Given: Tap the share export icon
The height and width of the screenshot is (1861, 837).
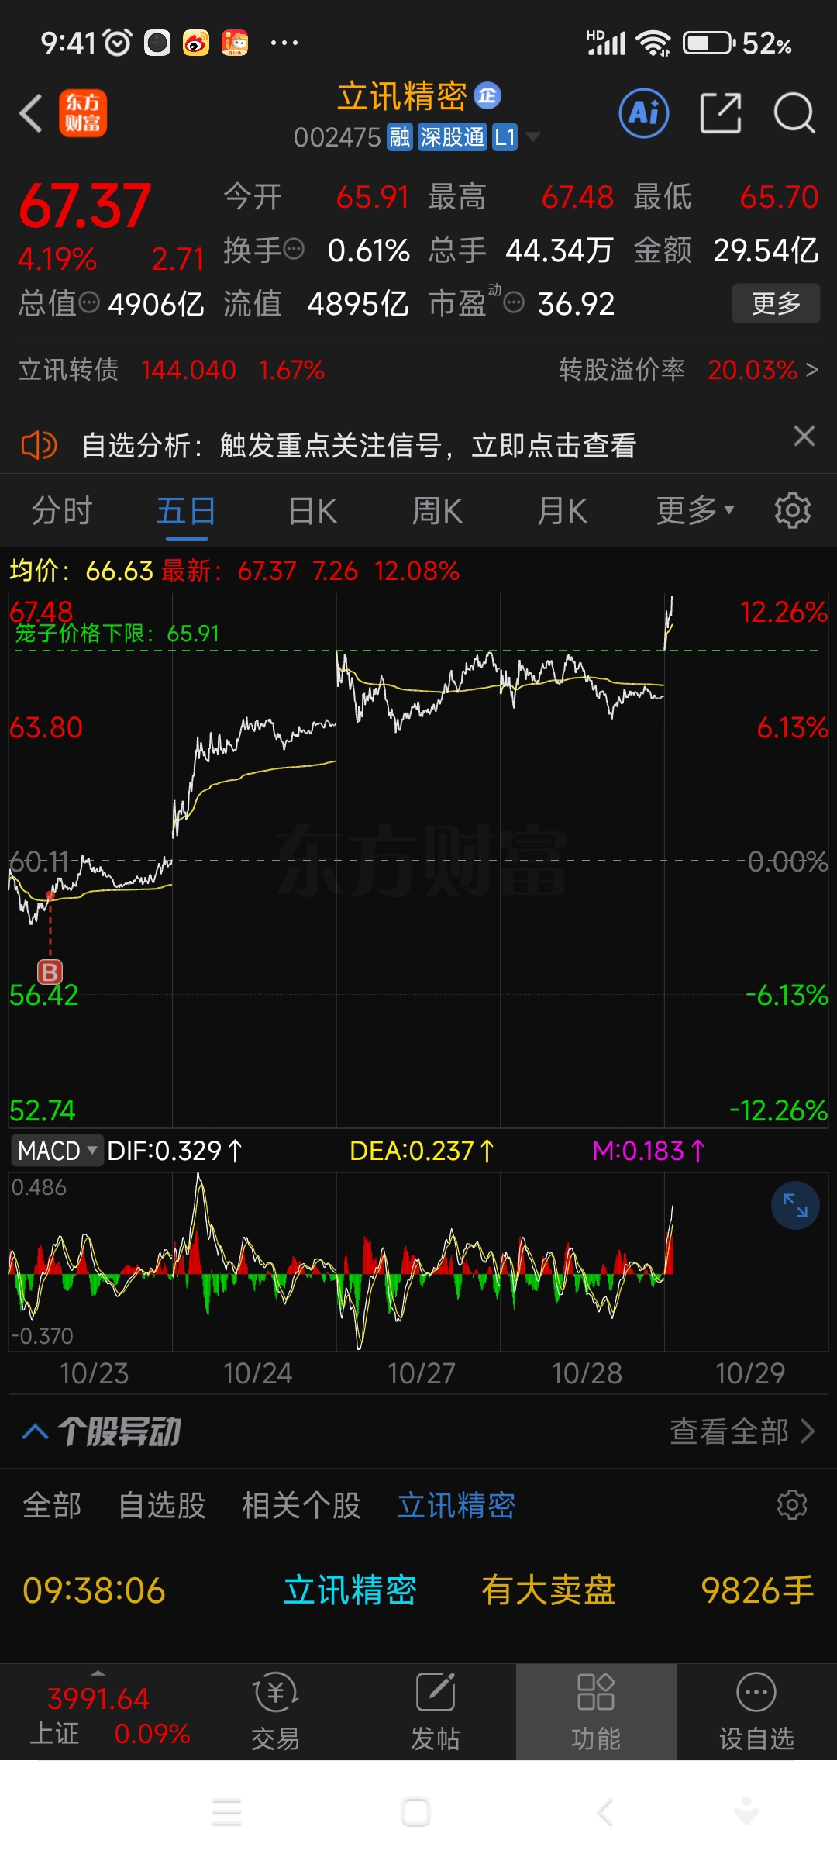Looking at the screenshot, I should (721, 113).
